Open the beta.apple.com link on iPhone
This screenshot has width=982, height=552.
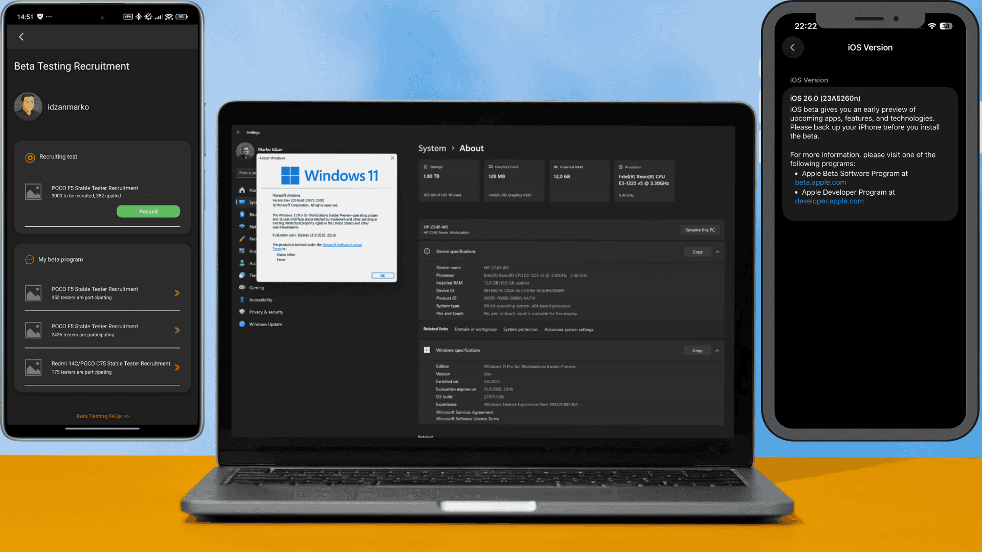pos(820,182)
